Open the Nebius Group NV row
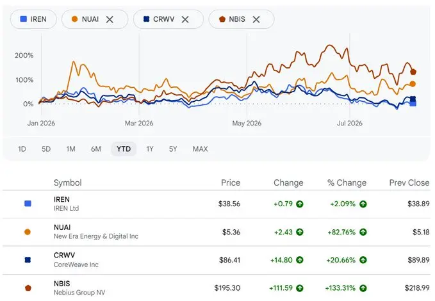This screenshot has width=435, height=301. coord(217,288)
